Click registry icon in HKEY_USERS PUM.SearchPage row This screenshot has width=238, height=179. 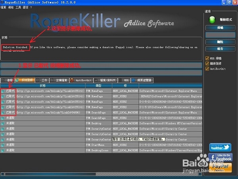tap(3, 118)
